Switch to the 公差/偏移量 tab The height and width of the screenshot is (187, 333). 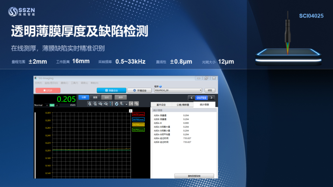tap(183, 105)
